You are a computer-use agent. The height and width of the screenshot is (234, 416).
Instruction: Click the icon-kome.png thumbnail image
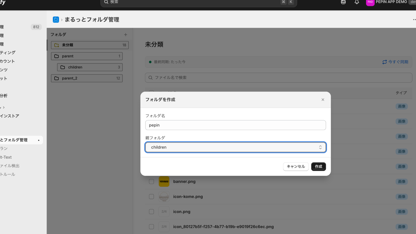coord(164,197)
